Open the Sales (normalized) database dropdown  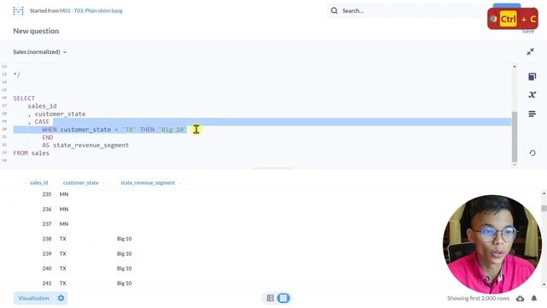point(40,51)
